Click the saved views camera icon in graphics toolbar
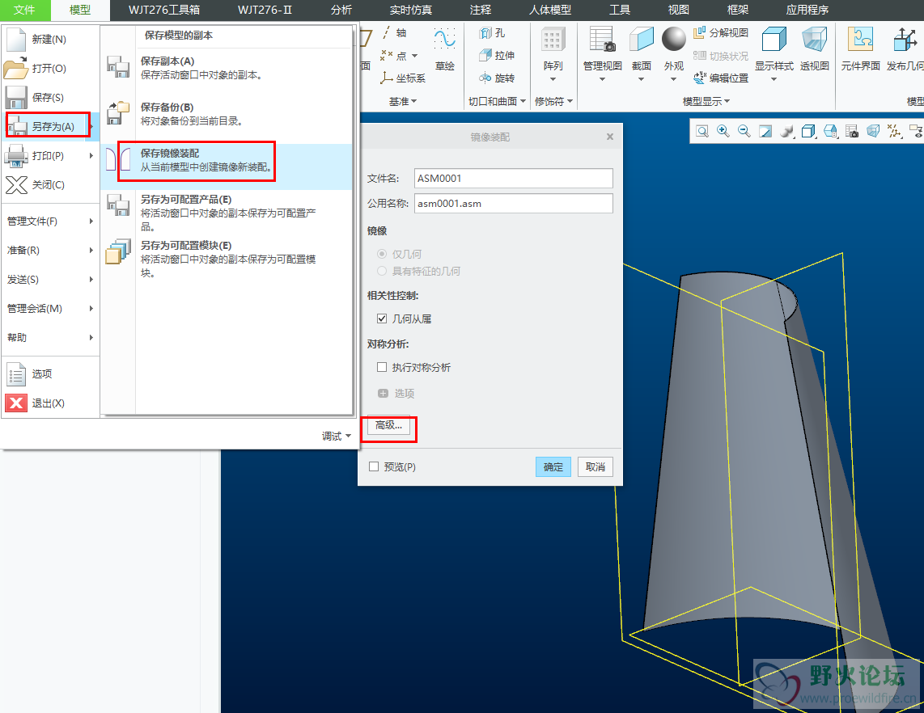The height and width of the screenshot is (713, 924). click(x=851, y=131)
